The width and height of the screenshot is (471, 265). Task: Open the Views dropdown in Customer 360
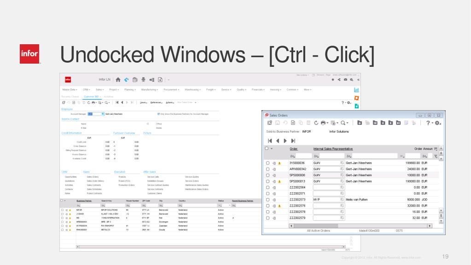coord(143,103)
